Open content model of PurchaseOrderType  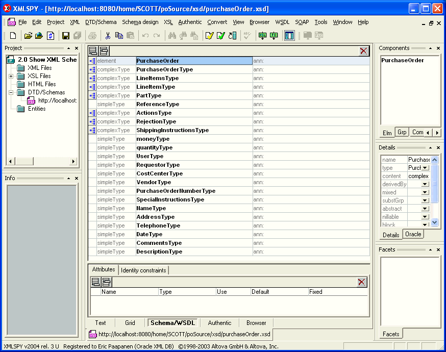coord(92,70)
